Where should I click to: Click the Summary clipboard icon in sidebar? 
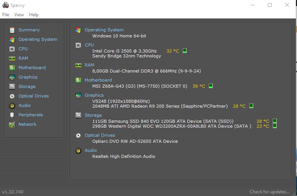point(12,30)
